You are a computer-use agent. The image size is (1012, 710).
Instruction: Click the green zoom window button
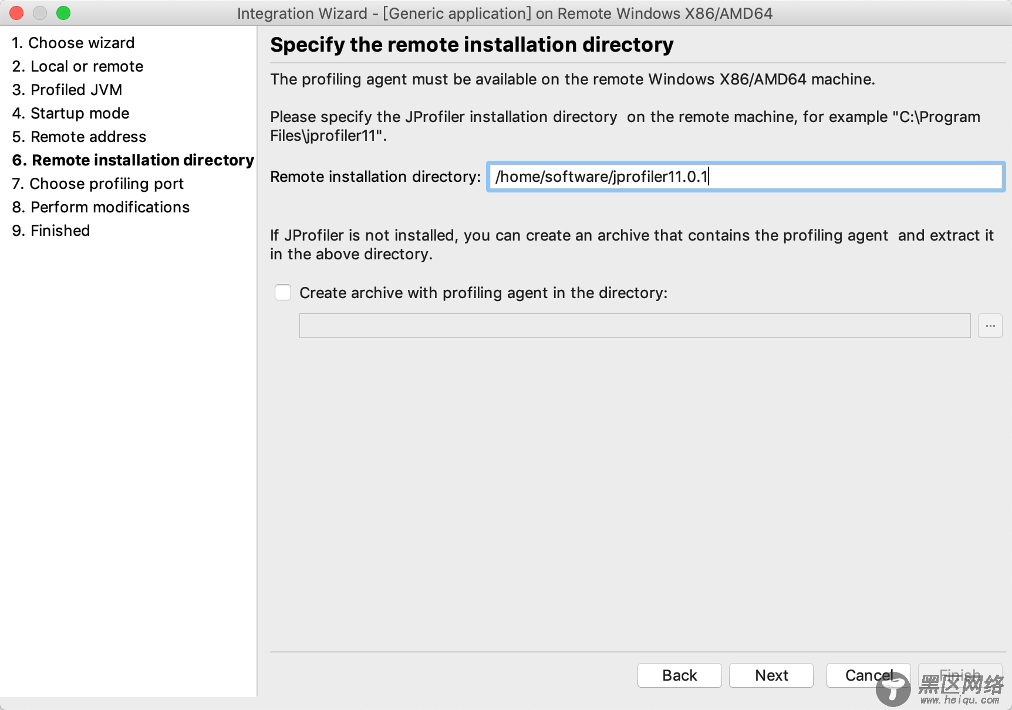pos(63,13)
